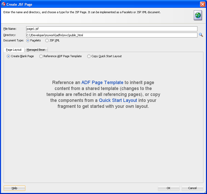Click the Directory label
This screenshot has width=207, height=194.
click(x=10, y=35)
